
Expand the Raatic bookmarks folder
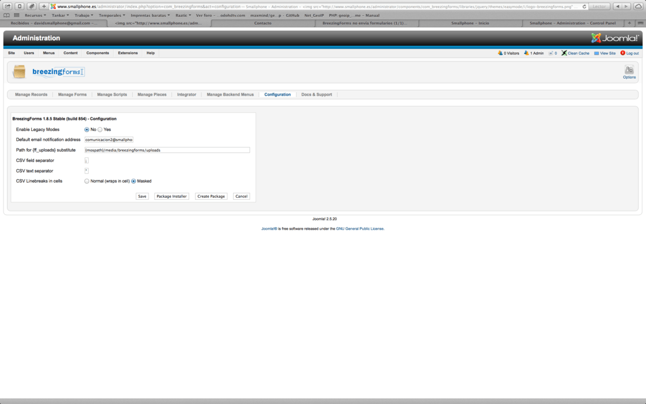coord(183,15)
